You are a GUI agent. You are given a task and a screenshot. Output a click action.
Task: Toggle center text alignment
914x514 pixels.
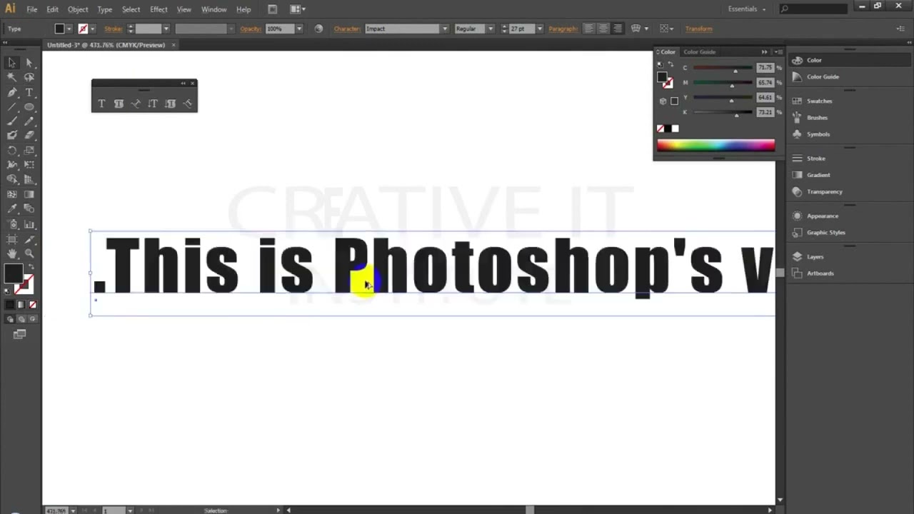603,29
